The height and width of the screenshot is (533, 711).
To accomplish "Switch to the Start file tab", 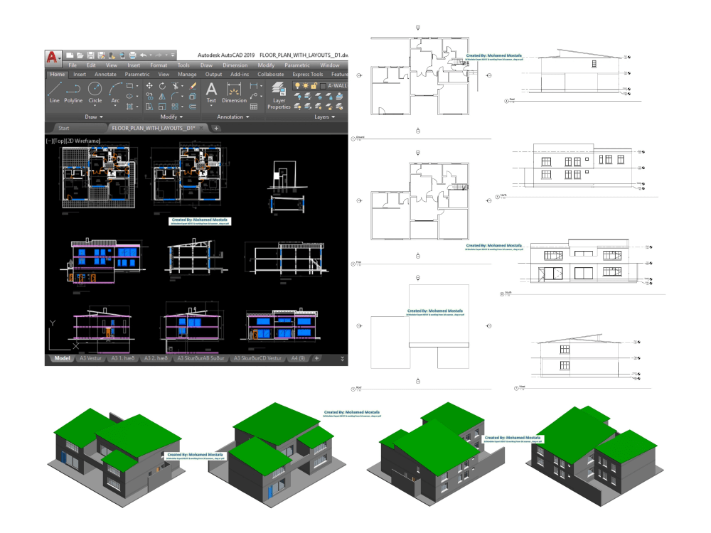I will [63, 128].
